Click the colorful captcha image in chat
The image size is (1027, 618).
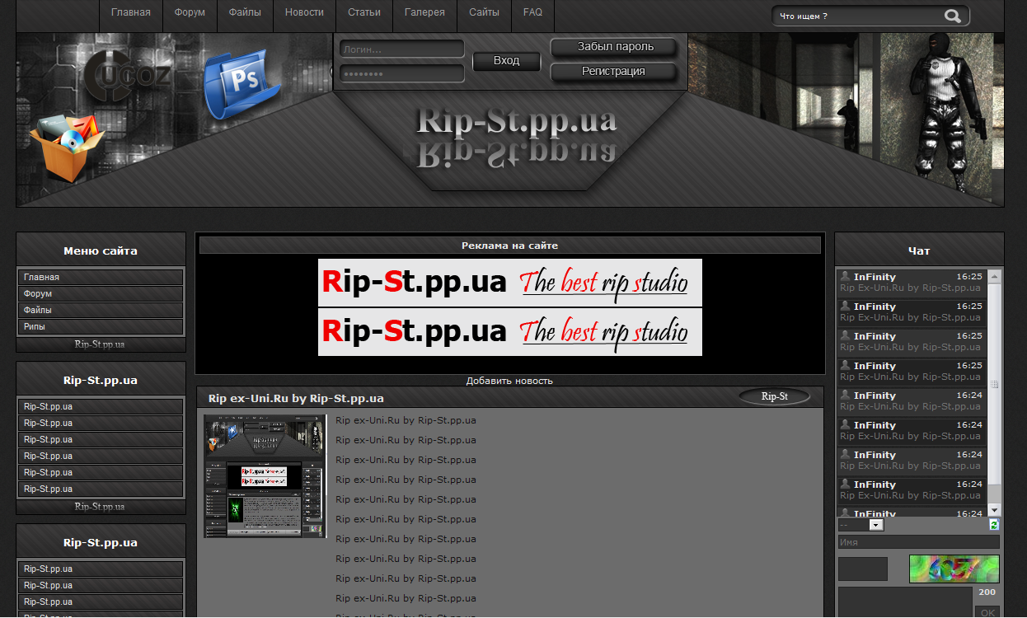coord(954,569)
